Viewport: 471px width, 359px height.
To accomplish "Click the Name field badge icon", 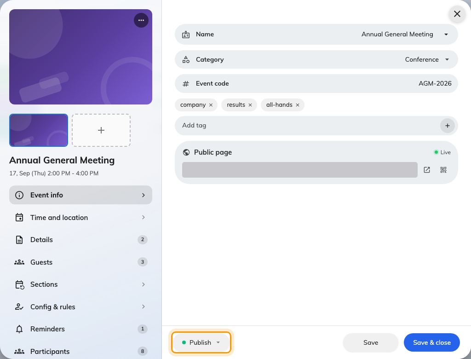I will point(186,35).
